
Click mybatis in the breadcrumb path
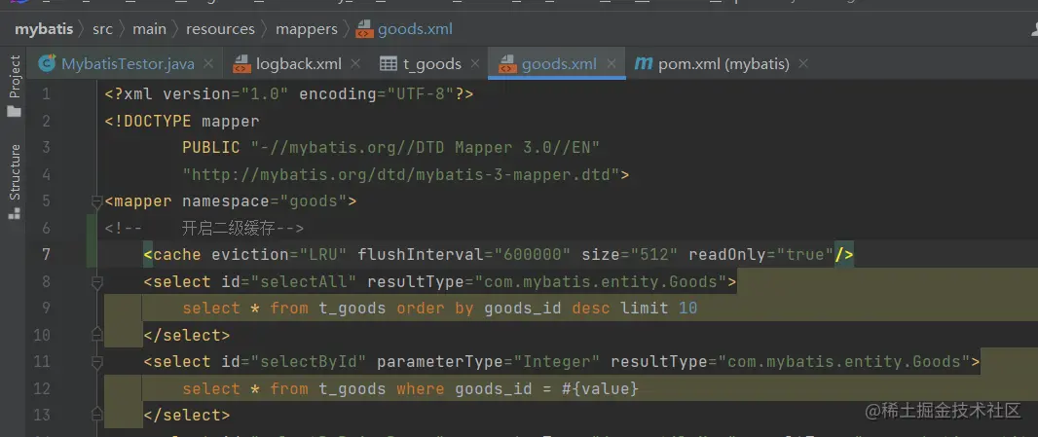44,29
